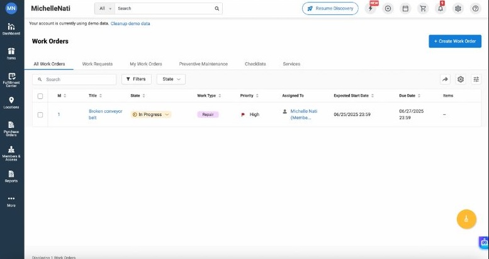Click the global search magnifier icon

(216, 9)
